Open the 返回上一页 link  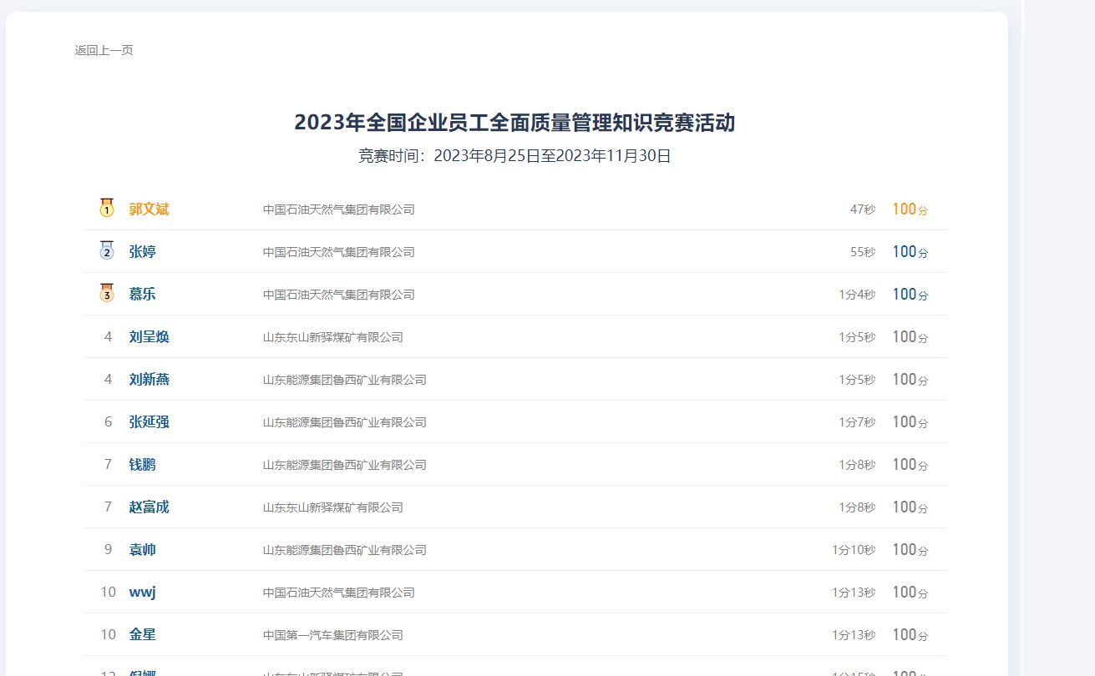click(x=102, y=50)
